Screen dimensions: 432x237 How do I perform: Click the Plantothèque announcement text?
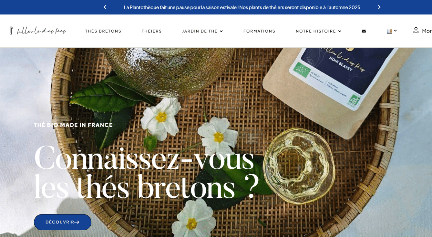(242, 7)
